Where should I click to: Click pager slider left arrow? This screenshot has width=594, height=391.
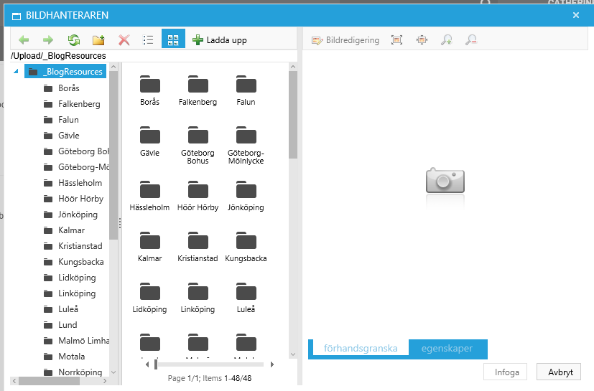pyautogui.click(x=147, y=364)
